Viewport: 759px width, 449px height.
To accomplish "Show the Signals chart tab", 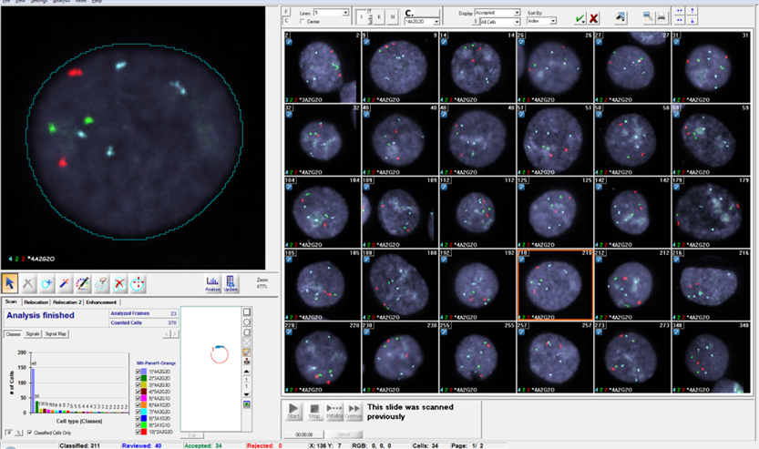I will pos(33,334).
